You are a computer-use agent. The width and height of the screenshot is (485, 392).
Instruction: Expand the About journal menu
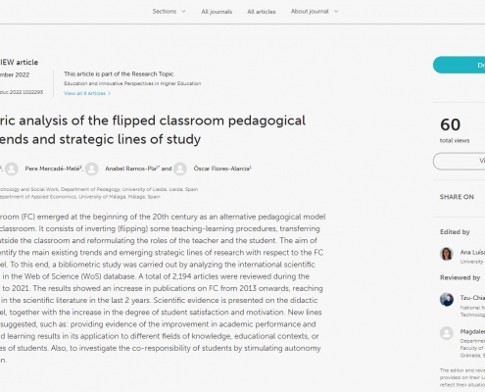[315, 12]
